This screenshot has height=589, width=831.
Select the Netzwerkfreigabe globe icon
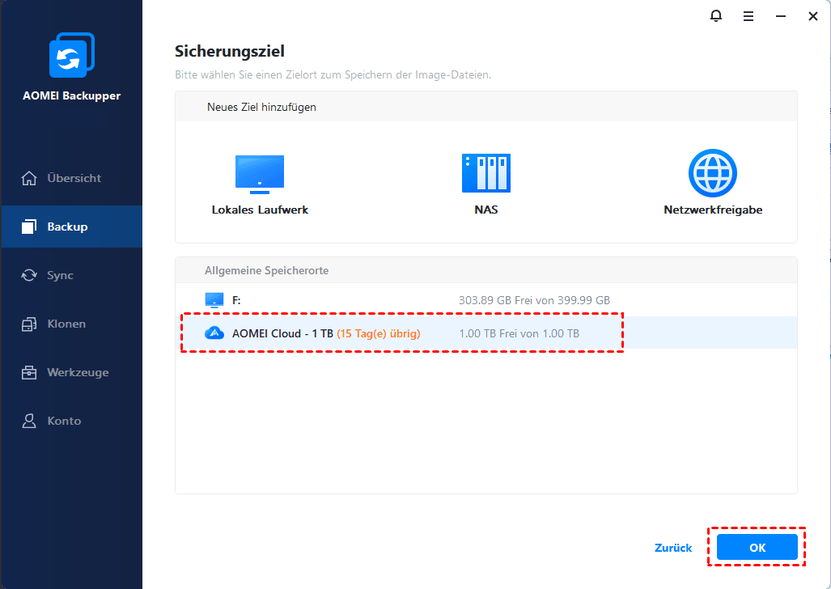coord(713,173)
